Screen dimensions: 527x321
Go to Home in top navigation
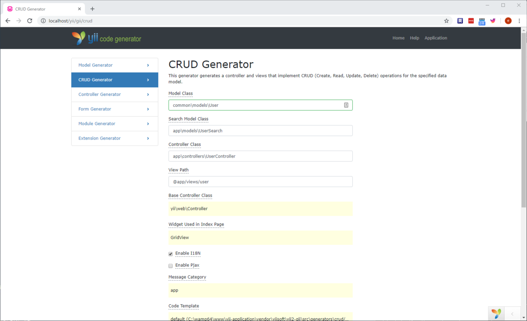[398, 38]
